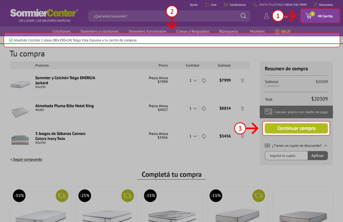Image resolution: width=343 pixels, height=222 pixels.
Task: Click delivery truck icon on -35% product
Action: click(62, 195)
